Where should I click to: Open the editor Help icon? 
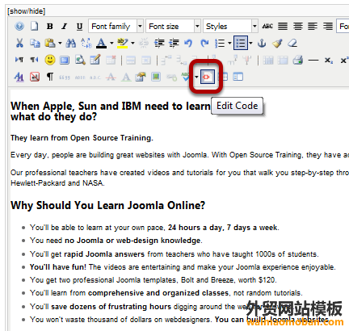click(x=19, y=27)
